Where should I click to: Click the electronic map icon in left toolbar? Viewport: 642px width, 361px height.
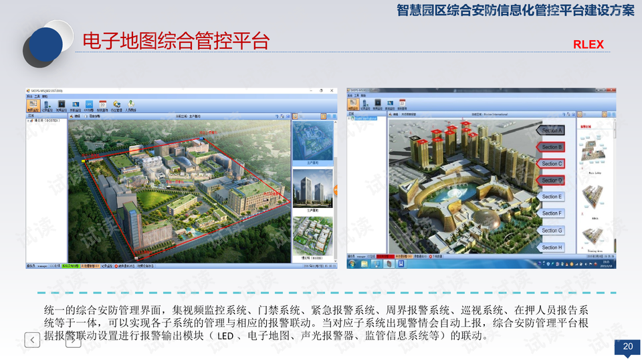33,105
